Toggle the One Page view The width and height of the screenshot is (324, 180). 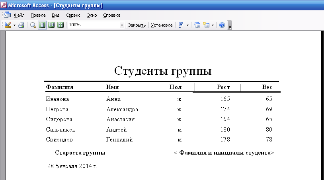coord(42,25)
